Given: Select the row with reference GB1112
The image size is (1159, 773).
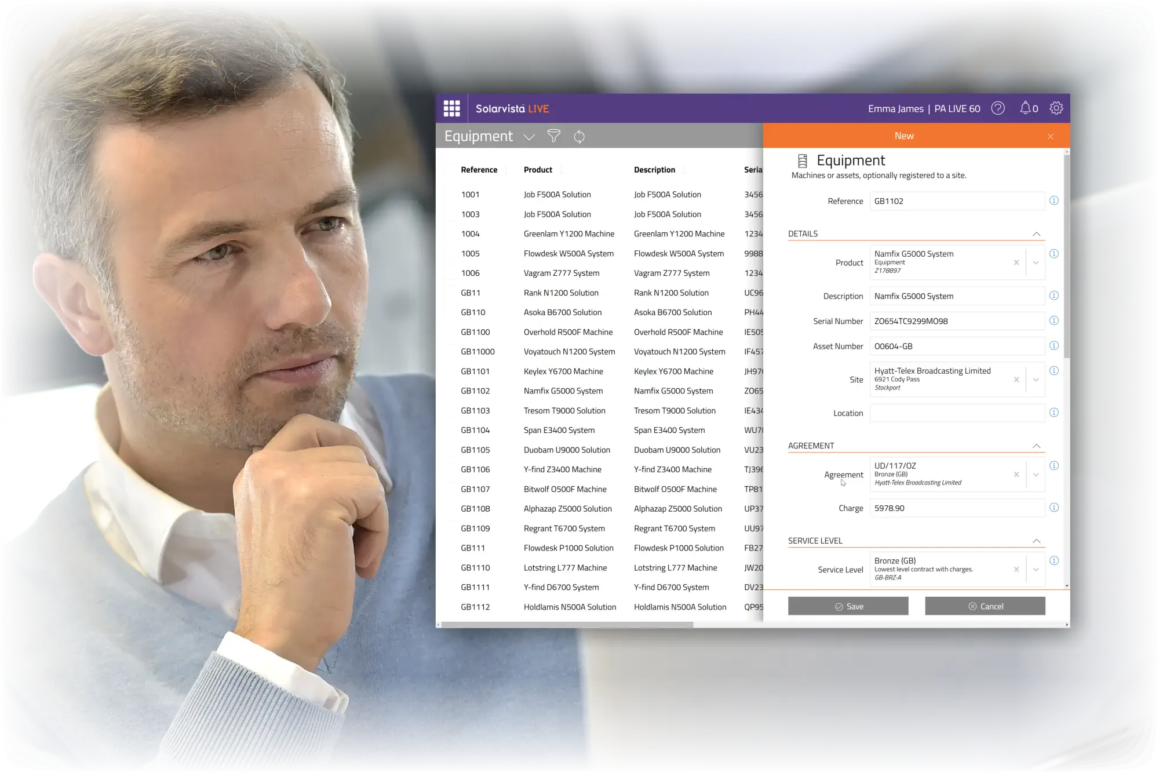Looking at the screenshot, I should tap(600, 607).
